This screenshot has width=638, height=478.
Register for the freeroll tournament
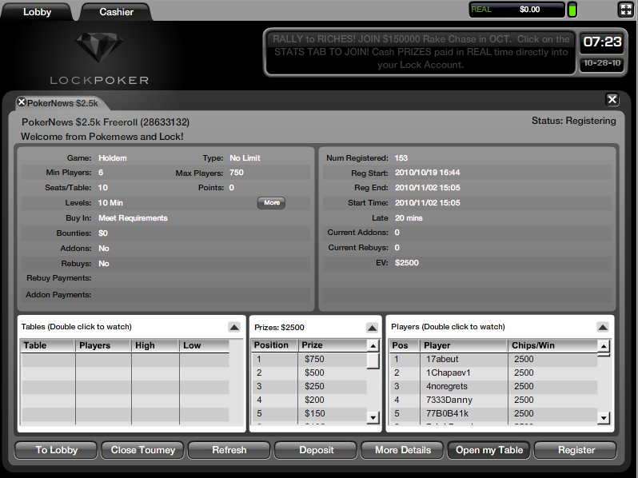(x=576, y=450)
